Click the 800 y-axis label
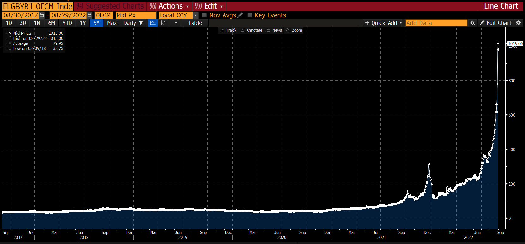Image resolution: width=525 pixels, height=244 pixels. click(x=512, y=81)
